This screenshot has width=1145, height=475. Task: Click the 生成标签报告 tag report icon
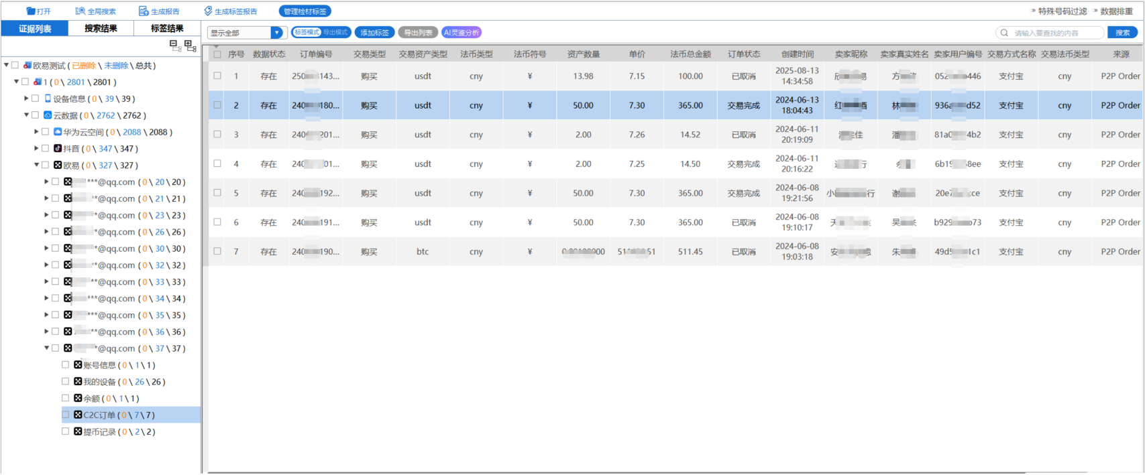pyautogui.click(x=208, y=11)
